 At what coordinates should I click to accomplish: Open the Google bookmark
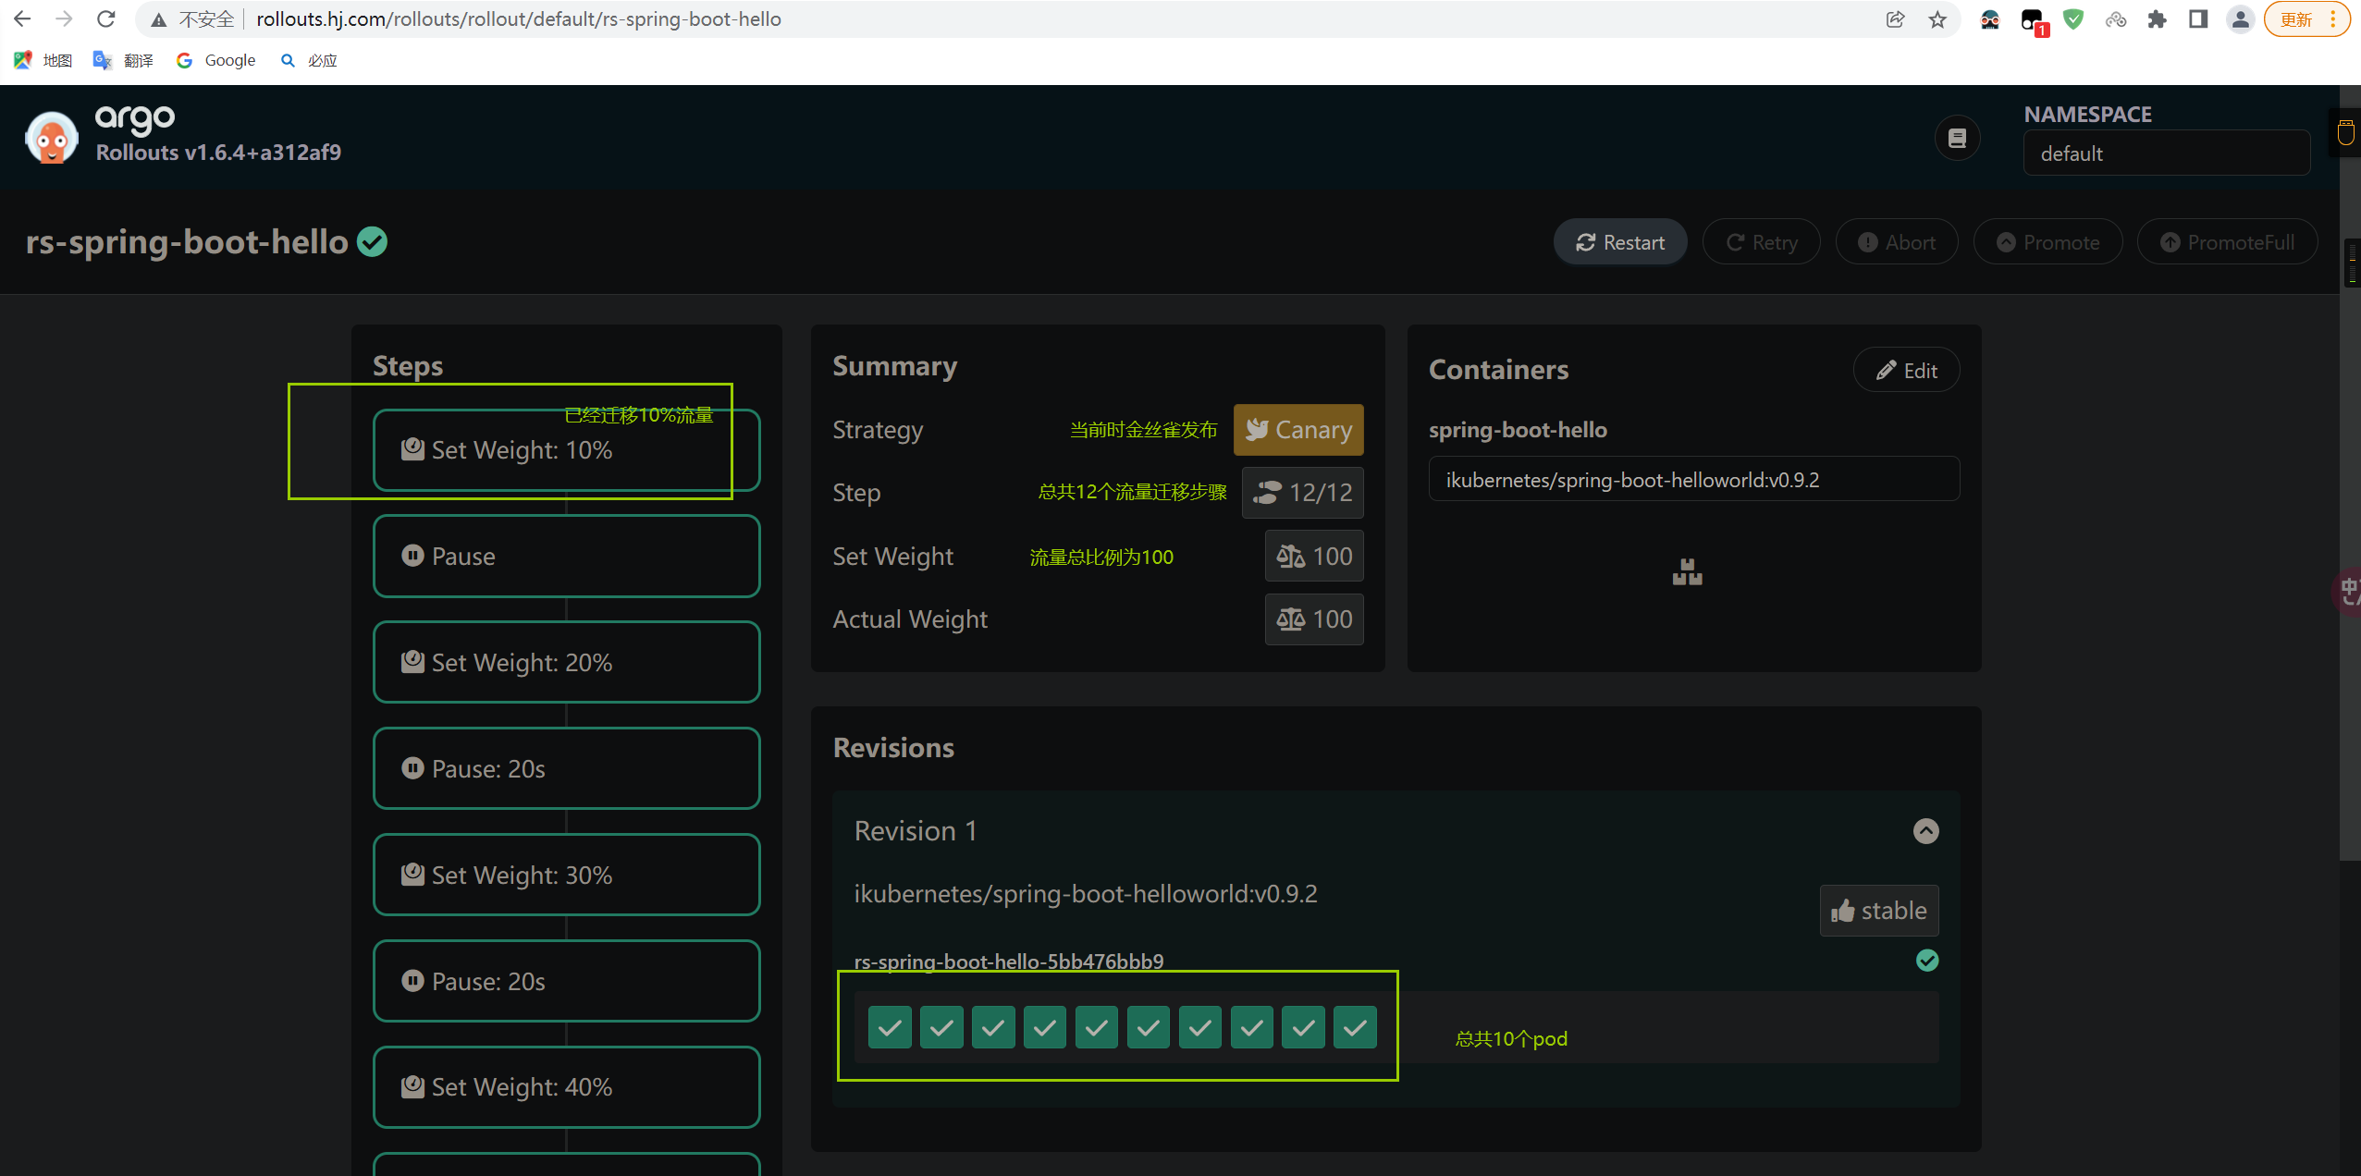pyautogui.click(x=215, y=60)
